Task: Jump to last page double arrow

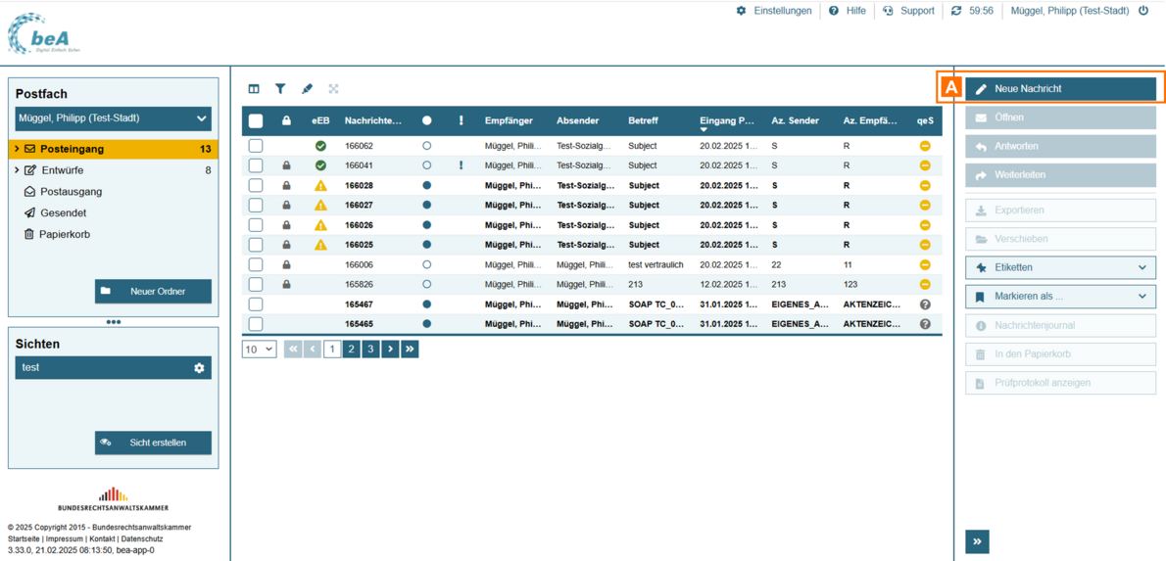Action: 410,350
